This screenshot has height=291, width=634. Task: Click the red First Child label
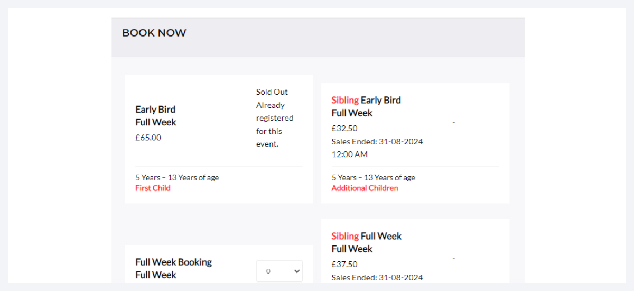tap(153, 188)
